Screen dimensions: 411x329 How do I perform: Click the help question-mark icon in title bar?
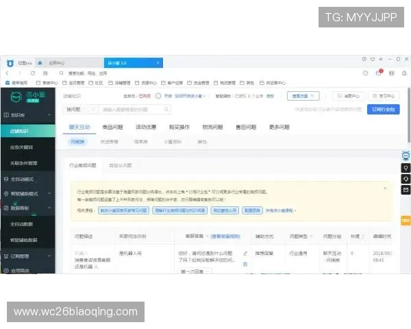pyautogui.click(x=364, y=59)
